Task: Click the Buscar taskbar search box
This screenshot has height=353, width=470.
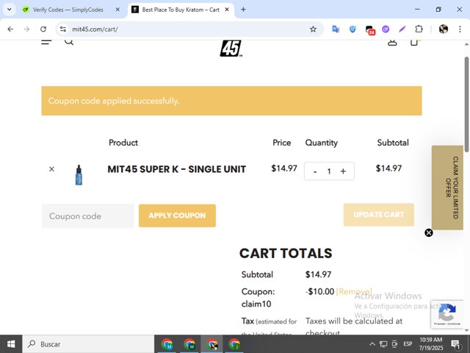Action: 88,344
